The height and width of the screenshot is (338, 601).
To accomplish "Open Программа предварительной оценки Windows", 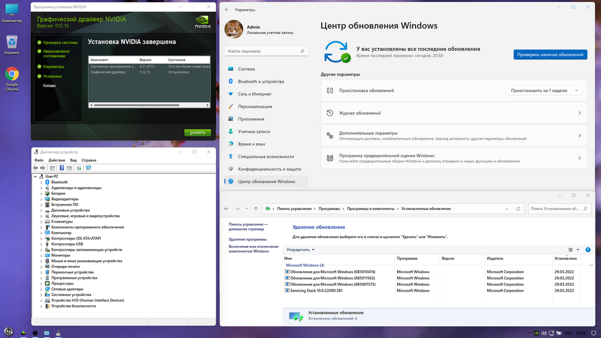I will 454,158.
